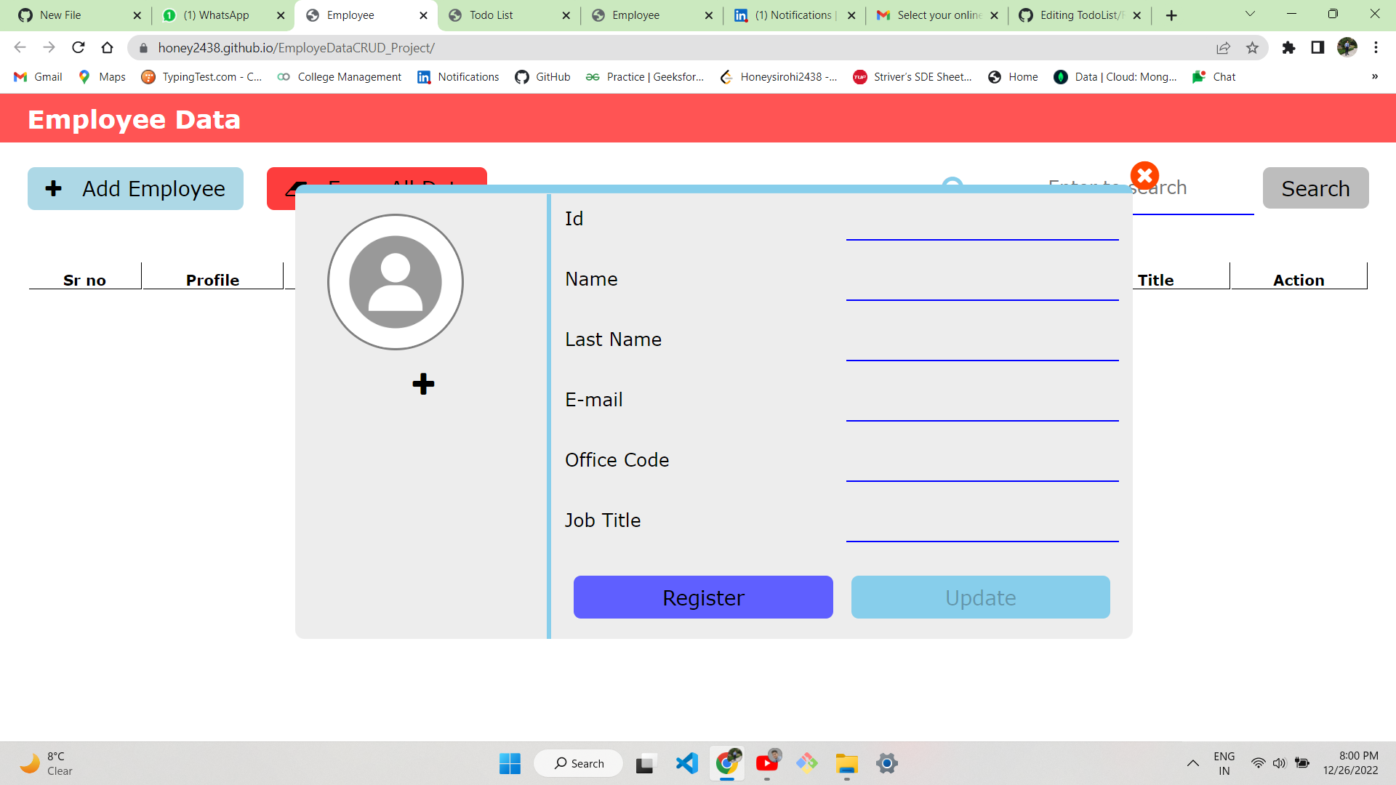Open the GitHub bookmark
The image size is (1396, 785).
coord(542,77)
